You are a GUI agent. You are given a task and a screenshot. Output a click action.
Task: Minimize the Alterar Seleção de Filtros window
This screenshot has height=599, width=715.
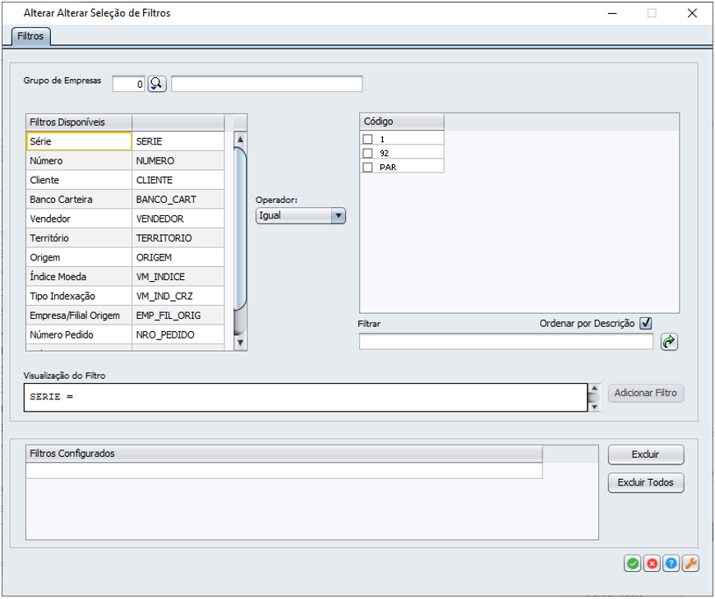pos(612,13)
